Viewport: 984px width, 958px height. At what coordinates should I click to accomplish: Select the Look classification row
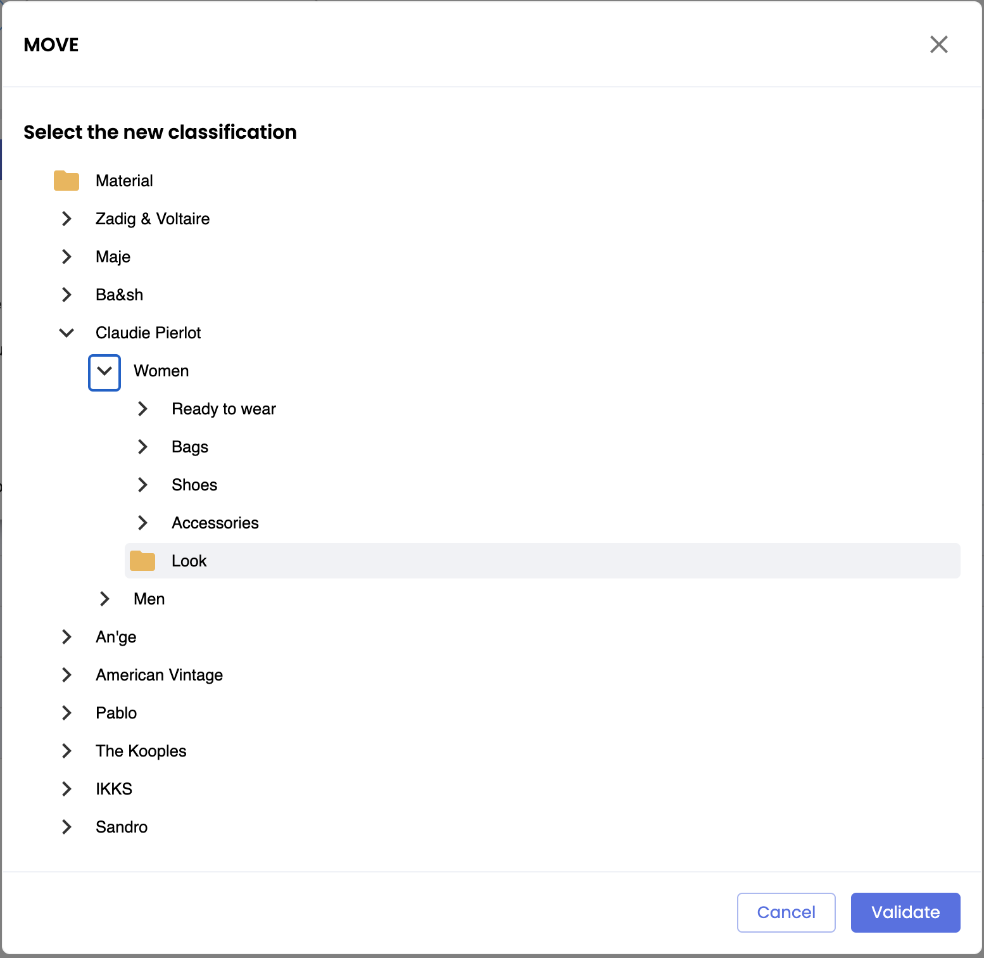tap(543, 561)
